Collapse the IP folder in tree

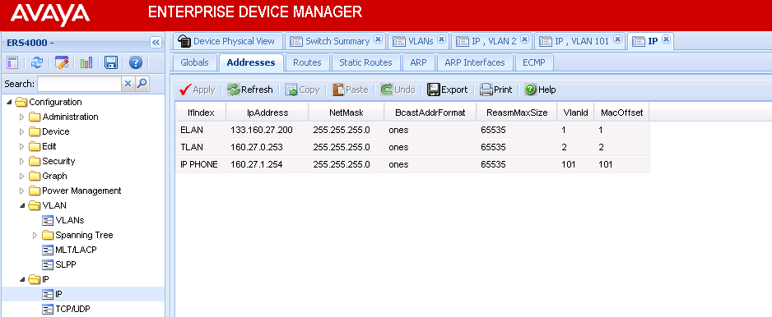coord(22,279)
